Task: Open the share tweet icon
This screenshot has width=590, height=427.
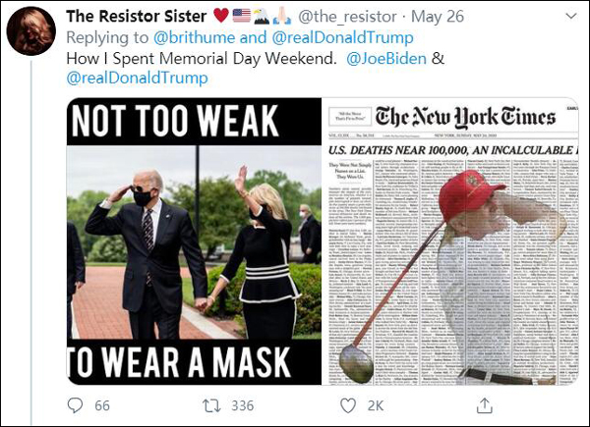Action: point(484,405)
